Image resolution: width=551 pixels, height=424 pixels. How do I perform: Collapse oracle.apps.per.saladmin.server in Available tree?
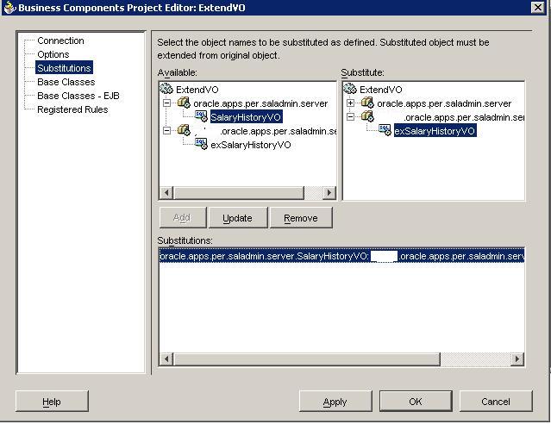pyautogui.click(x=167, y=103)
